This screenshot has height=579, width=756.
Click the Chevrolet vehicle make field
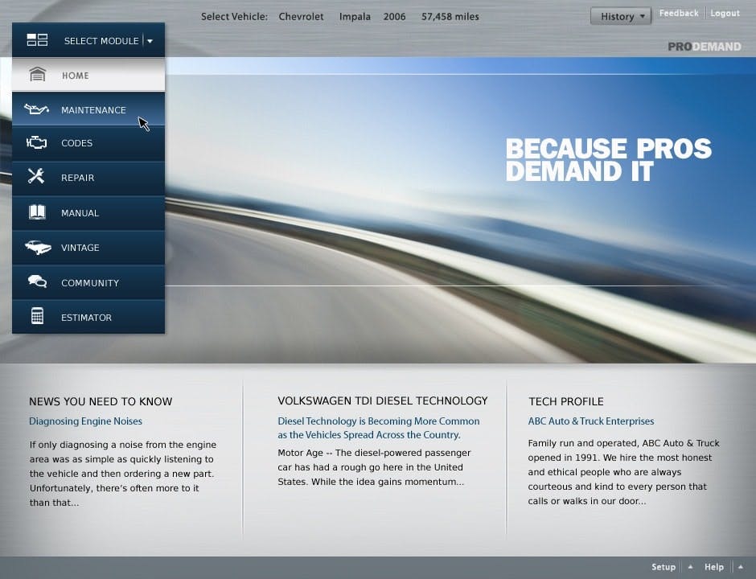pyautogui.click(x=301, y=15)
